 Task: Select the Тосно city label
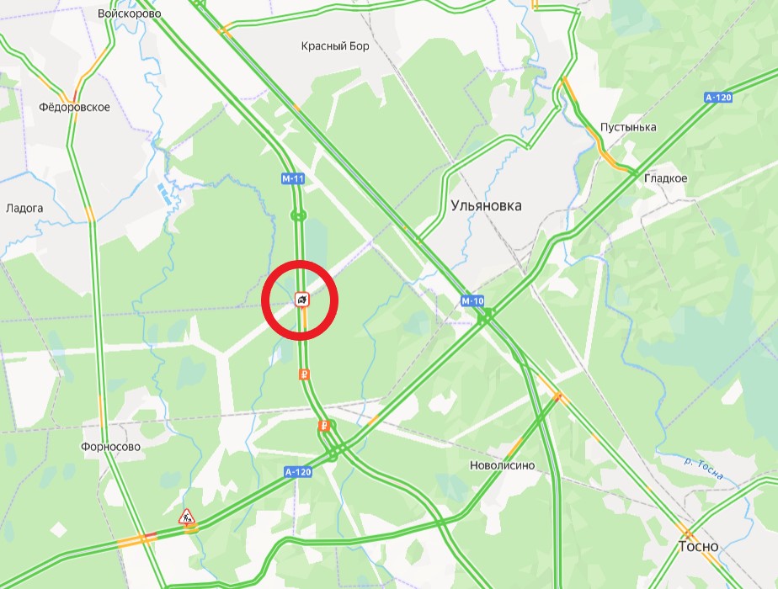698,546
